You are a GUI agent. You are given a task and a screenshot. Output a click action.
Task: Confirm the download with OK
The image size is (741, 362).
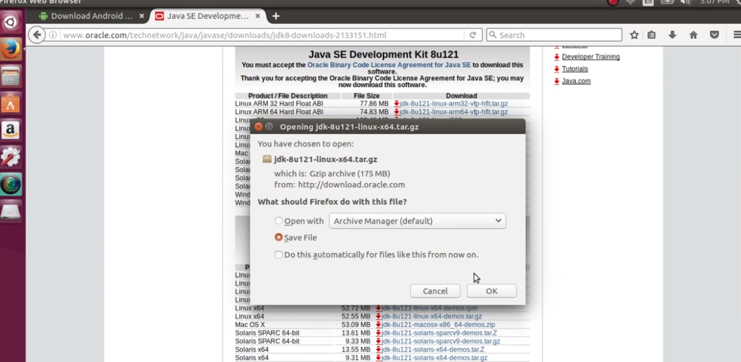(492, 291)
